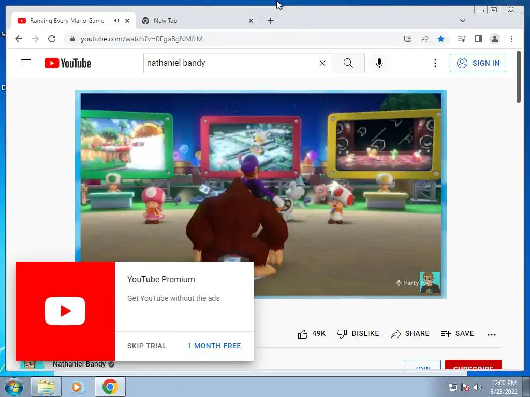Click the video player to pause
Screen dimensions: 530x397
[261, 194]
